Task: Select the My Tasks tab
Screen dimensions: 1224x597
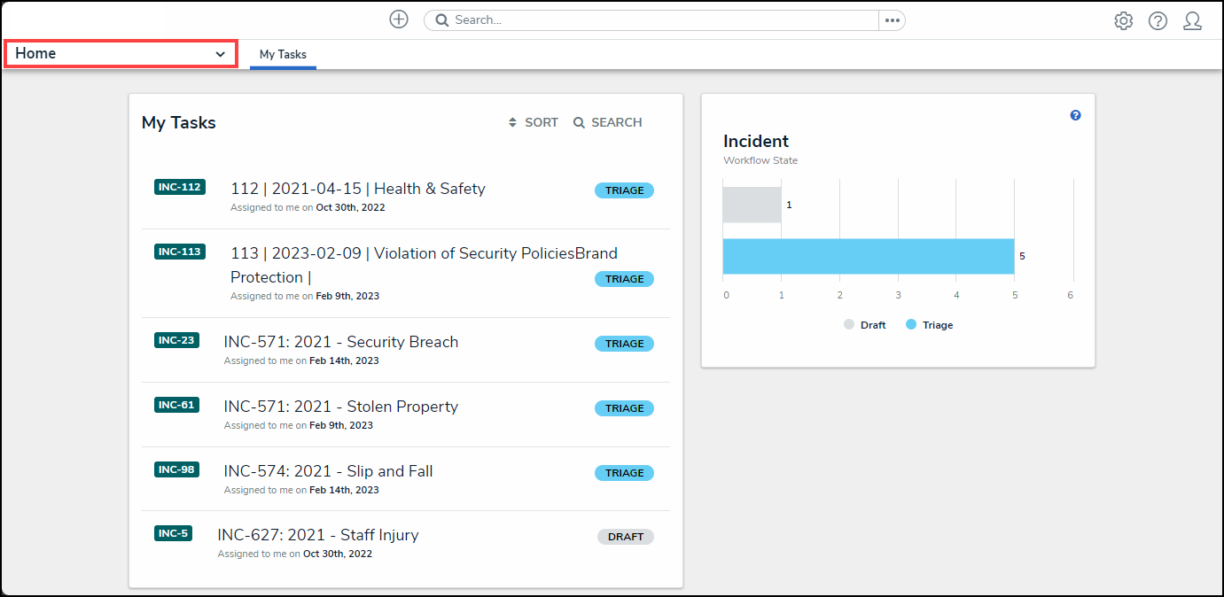Action: pos(283,55)
